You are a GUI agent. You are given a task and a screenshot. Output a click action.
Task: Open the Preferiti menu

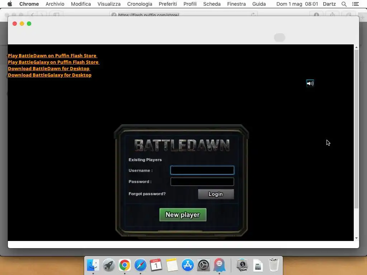click(168, 4)
